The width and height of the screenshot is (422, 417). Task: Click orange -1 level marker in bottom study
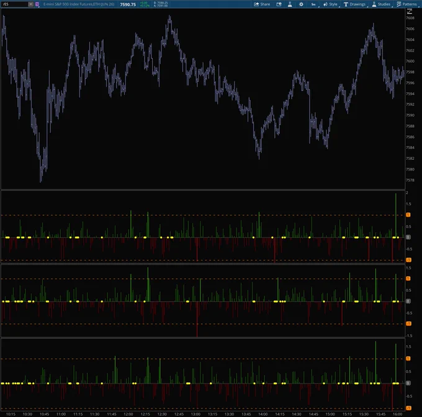coord(408,408)
